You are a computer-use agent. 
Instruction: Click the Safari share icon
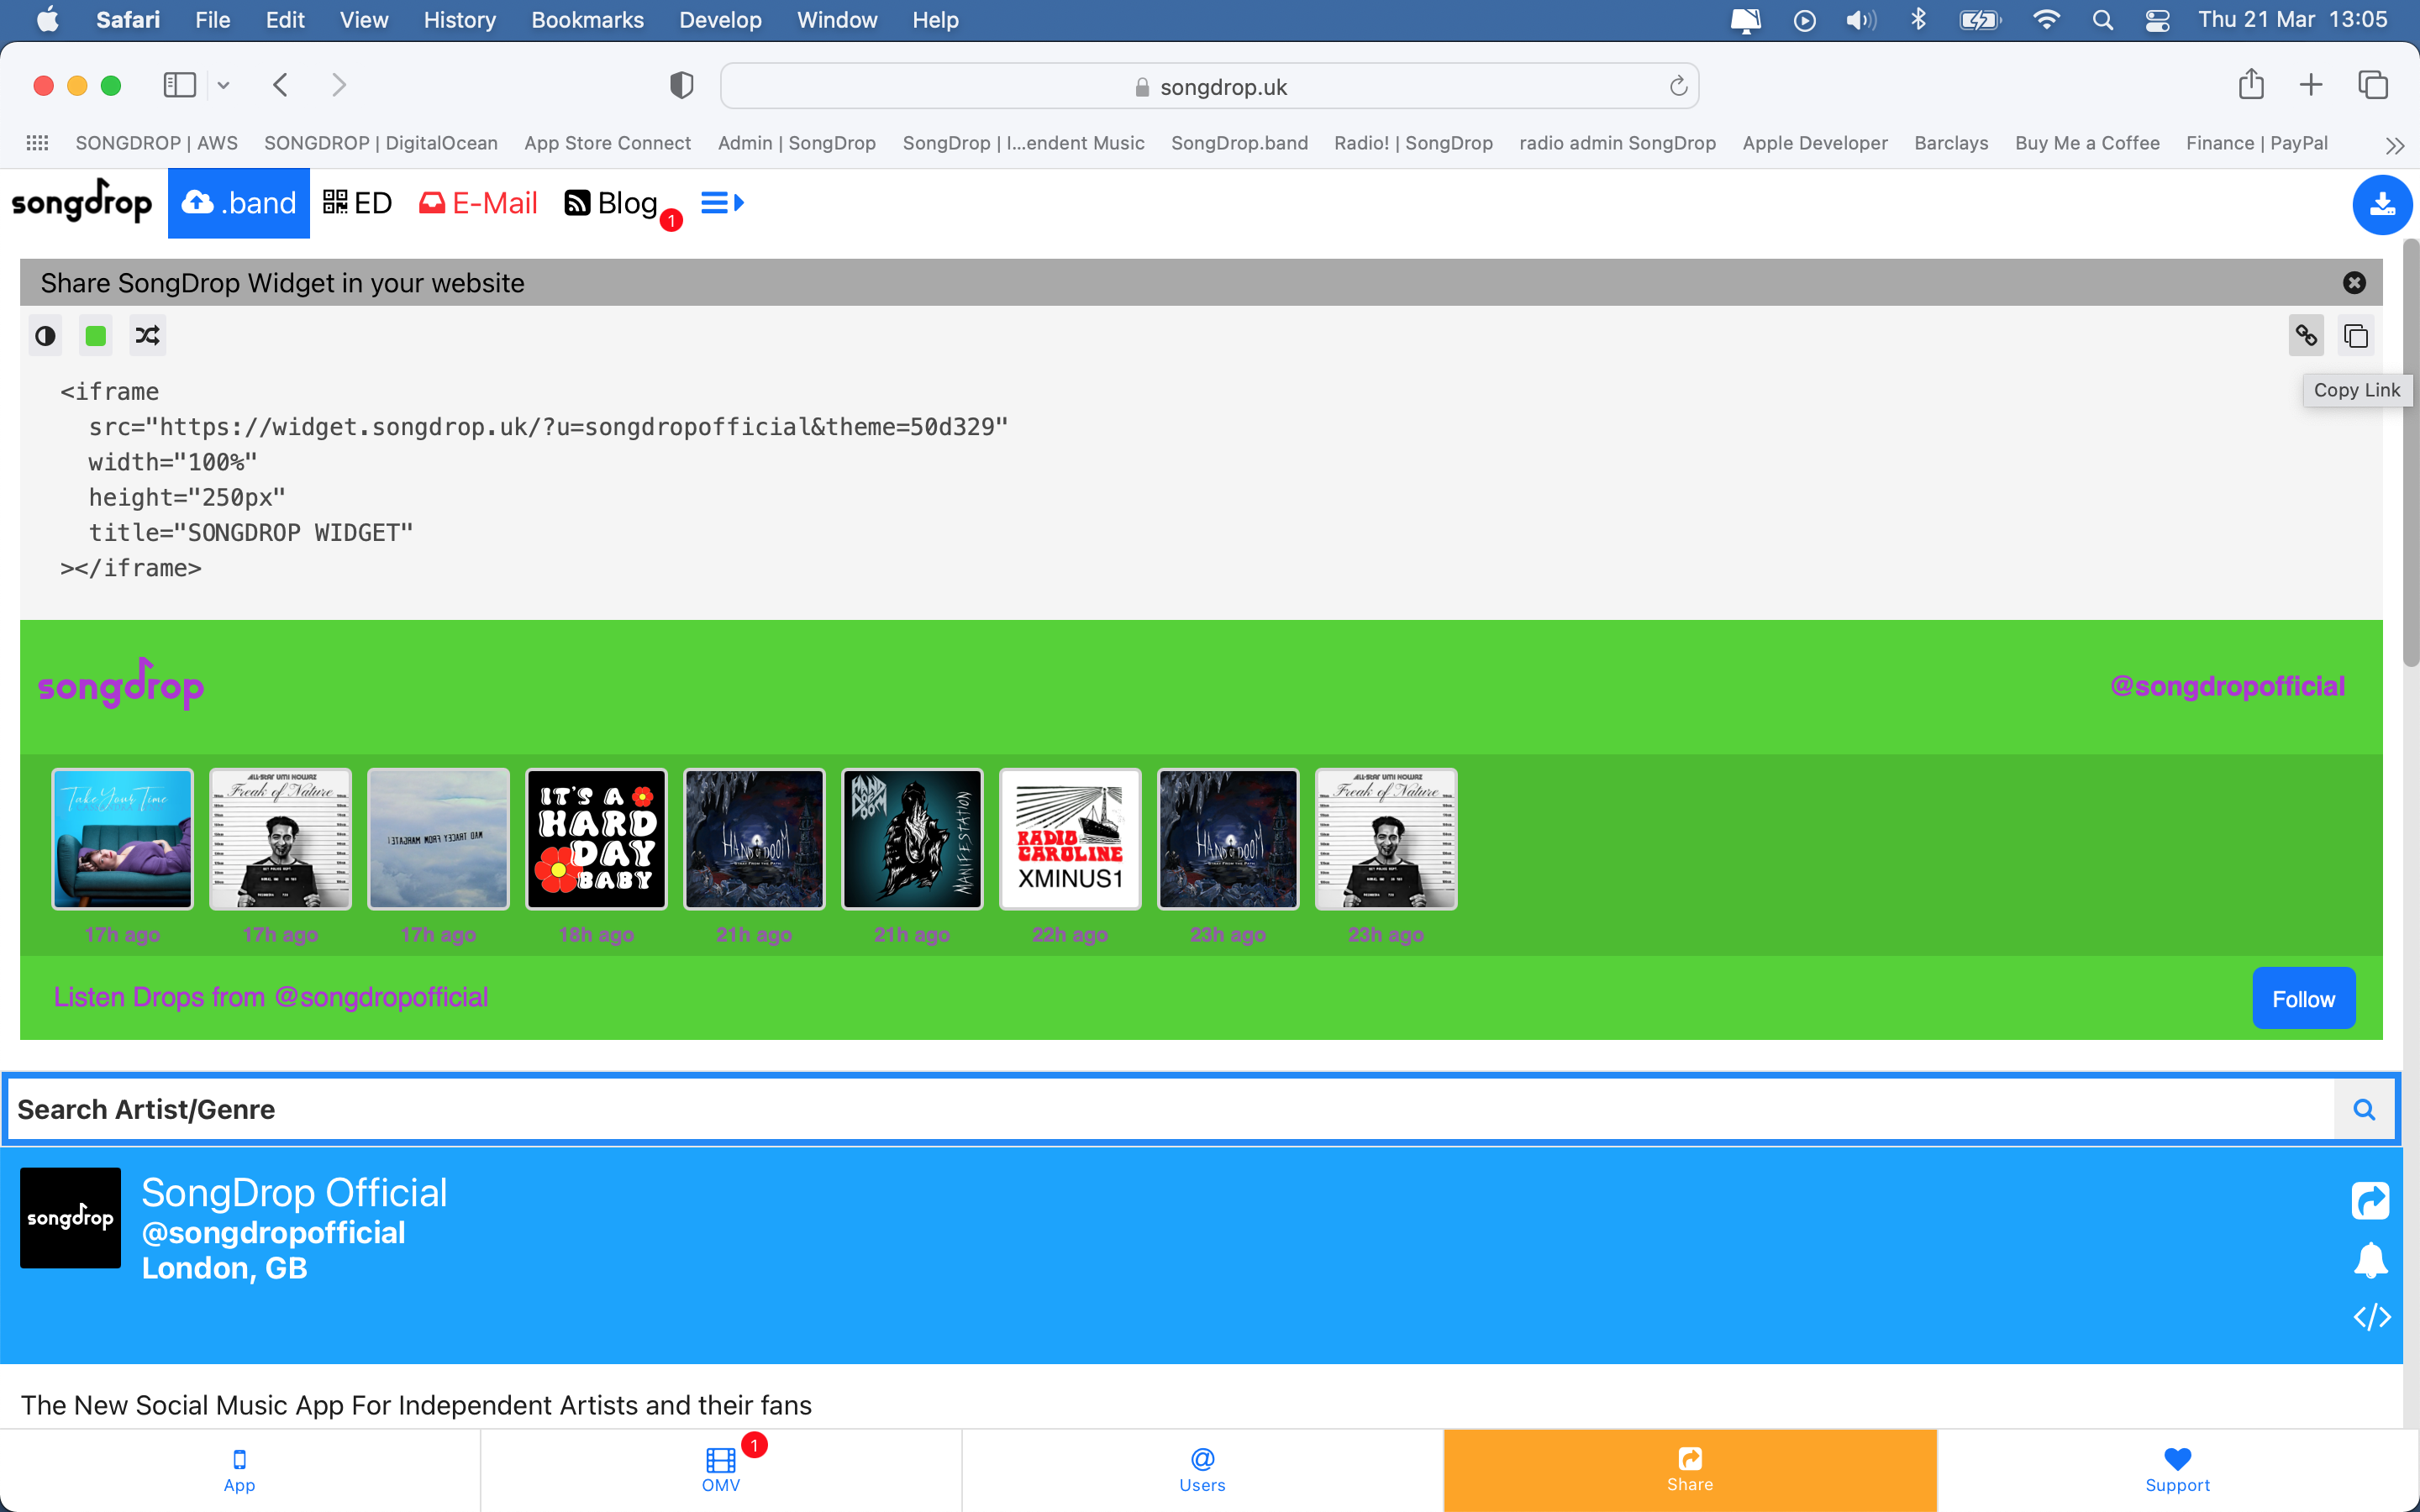pos(2251,84)
